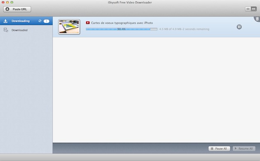Click the yellow minimize window button
Screen dimensions: 260x161
tap(7, 2)
